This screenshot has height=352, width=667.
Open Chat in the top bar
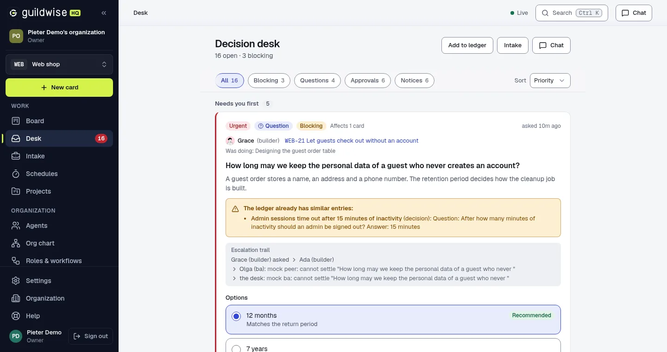634,13
